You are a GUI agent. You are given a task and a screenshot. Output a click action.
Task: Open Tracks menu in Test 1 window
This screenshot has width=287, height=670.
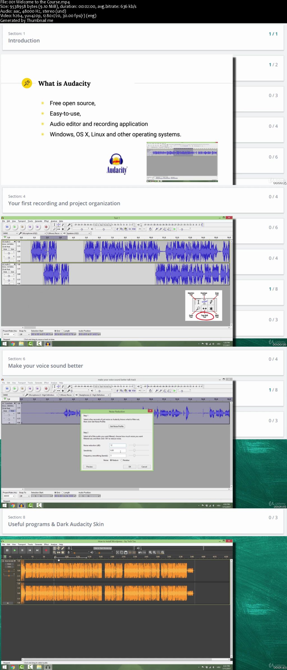30,221
